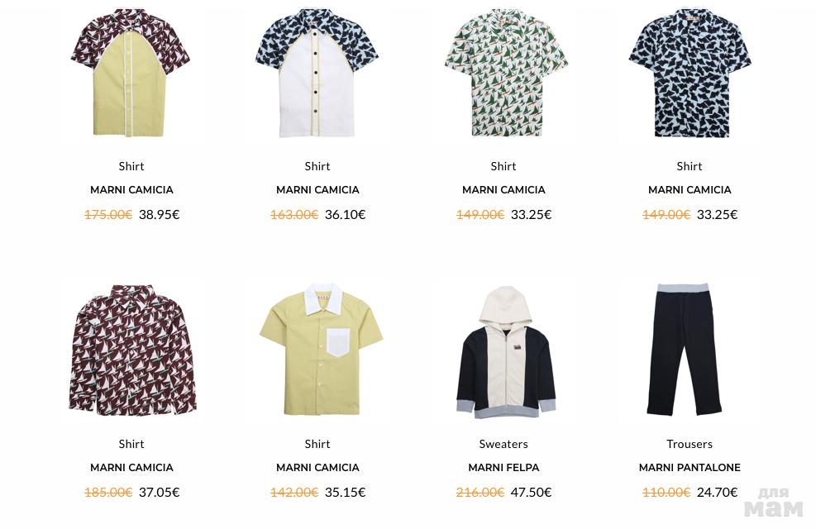Click the Shirt label above 35.15€ item
The height and width of the screenshot is (529, 816).
coord(317,444)
